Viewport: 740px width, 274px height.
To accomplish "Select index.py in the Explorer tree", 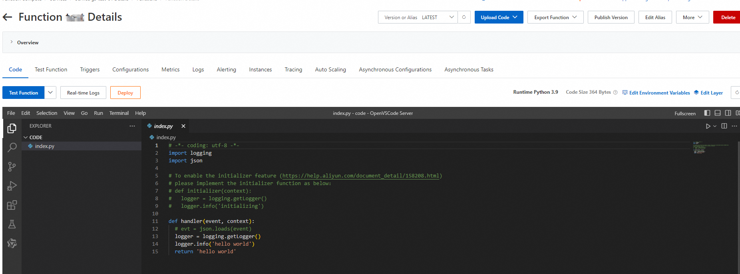I will pyautogui.click(x=45, y=146).
